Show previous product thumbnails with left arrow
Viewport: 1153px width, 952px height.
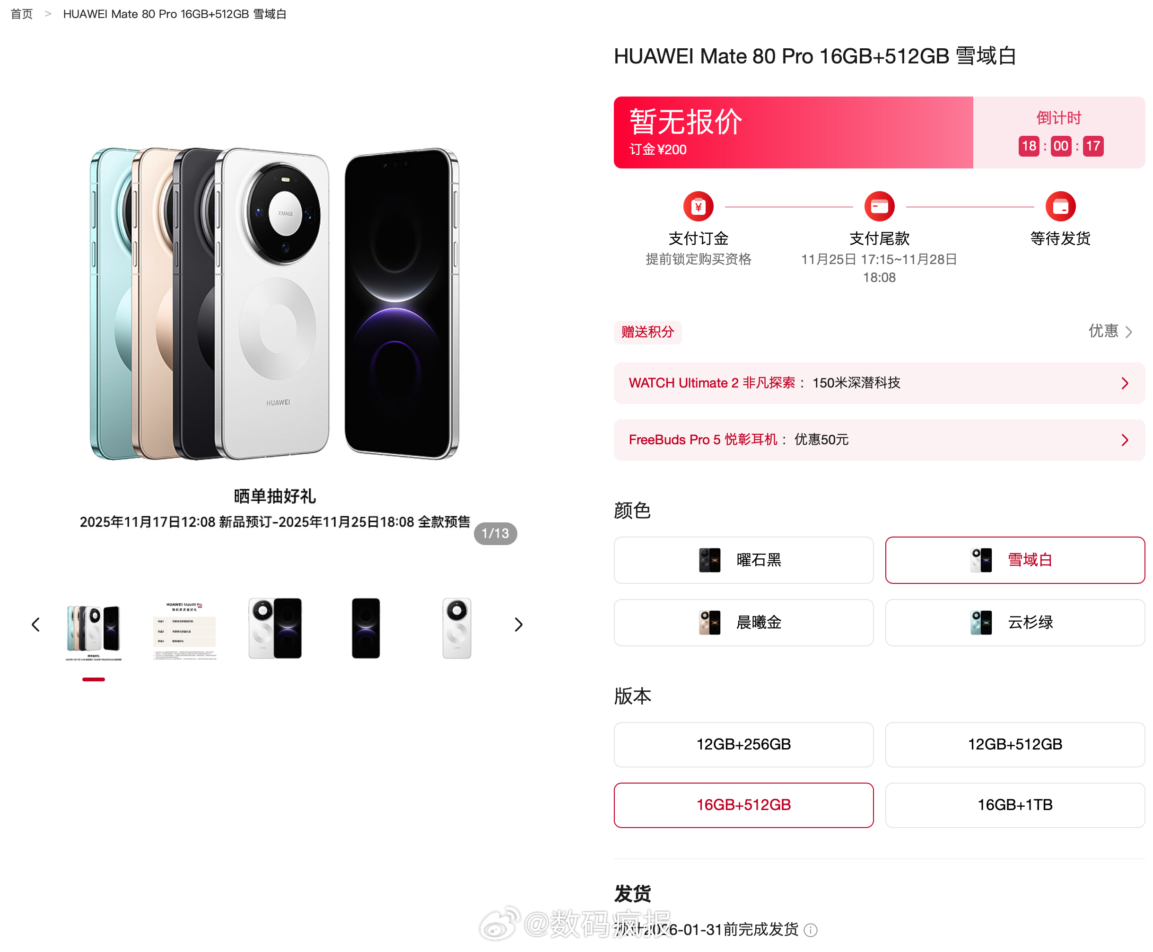35,625
